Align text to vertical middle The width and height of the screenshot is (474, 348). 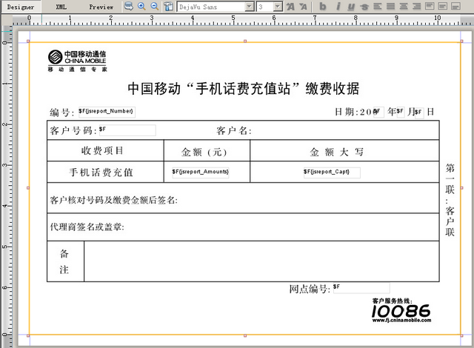click(443, 6)
